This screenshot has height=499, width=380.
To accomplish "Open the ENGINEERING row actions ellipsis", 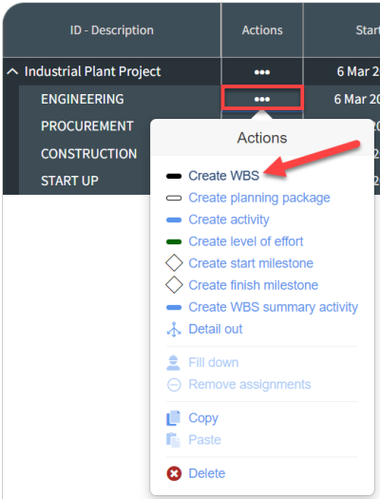I will [262, 99].
